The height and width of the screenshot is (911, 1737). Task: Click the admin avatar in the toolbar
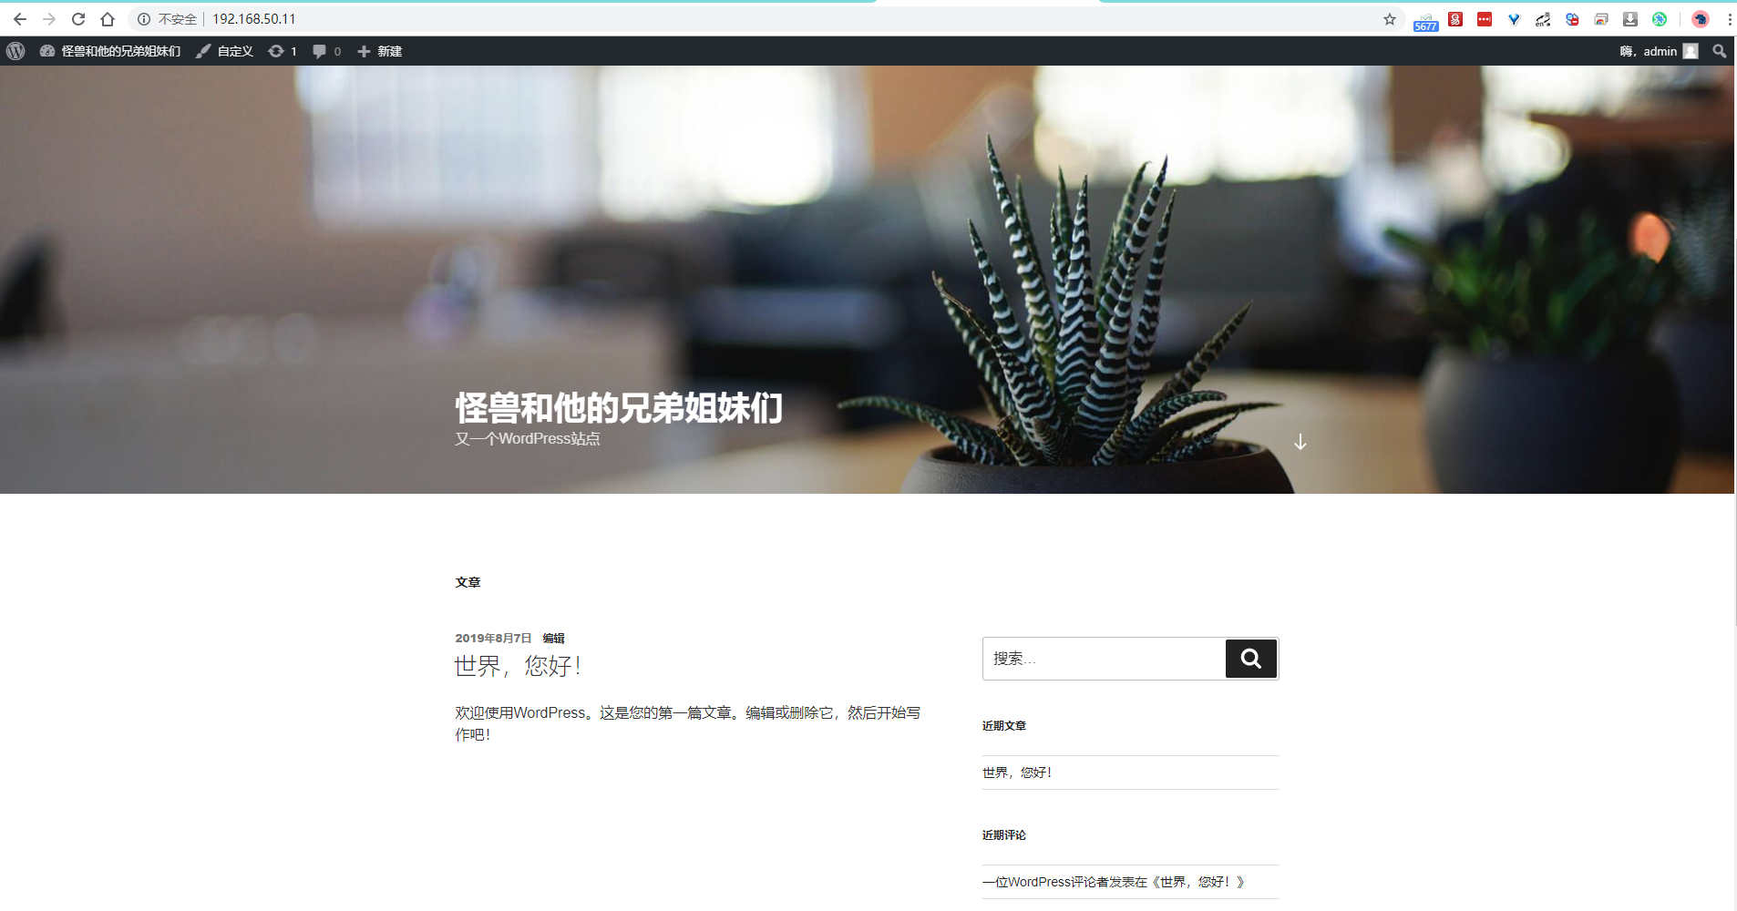point(1691,51)
